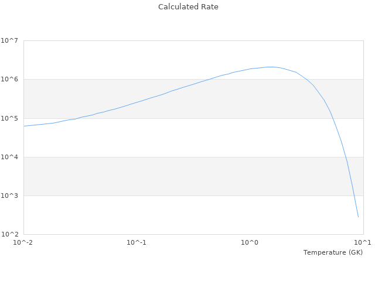The height and width of the screenshot is (281, 375).
Task: Select the 10^3 y-axis label
Action: (9, 196)
